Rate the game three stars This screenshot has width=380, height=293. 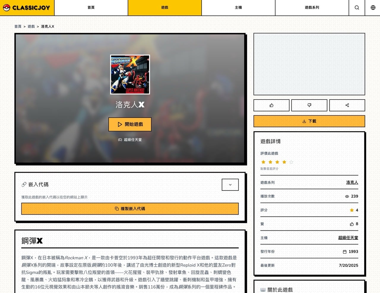click(277, 162)
